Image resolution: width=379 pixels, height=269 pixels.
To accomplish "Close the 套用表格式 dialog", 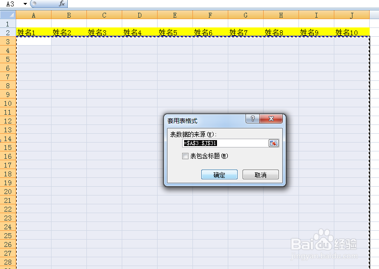I will tap(271, 119).
